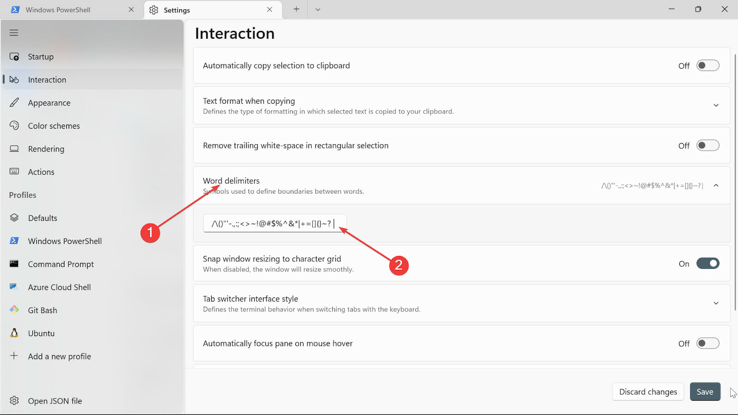The width and height of the screenshot is (738, 415).
Task: Open Actions settings page
Action: click(x=92, y=172)
